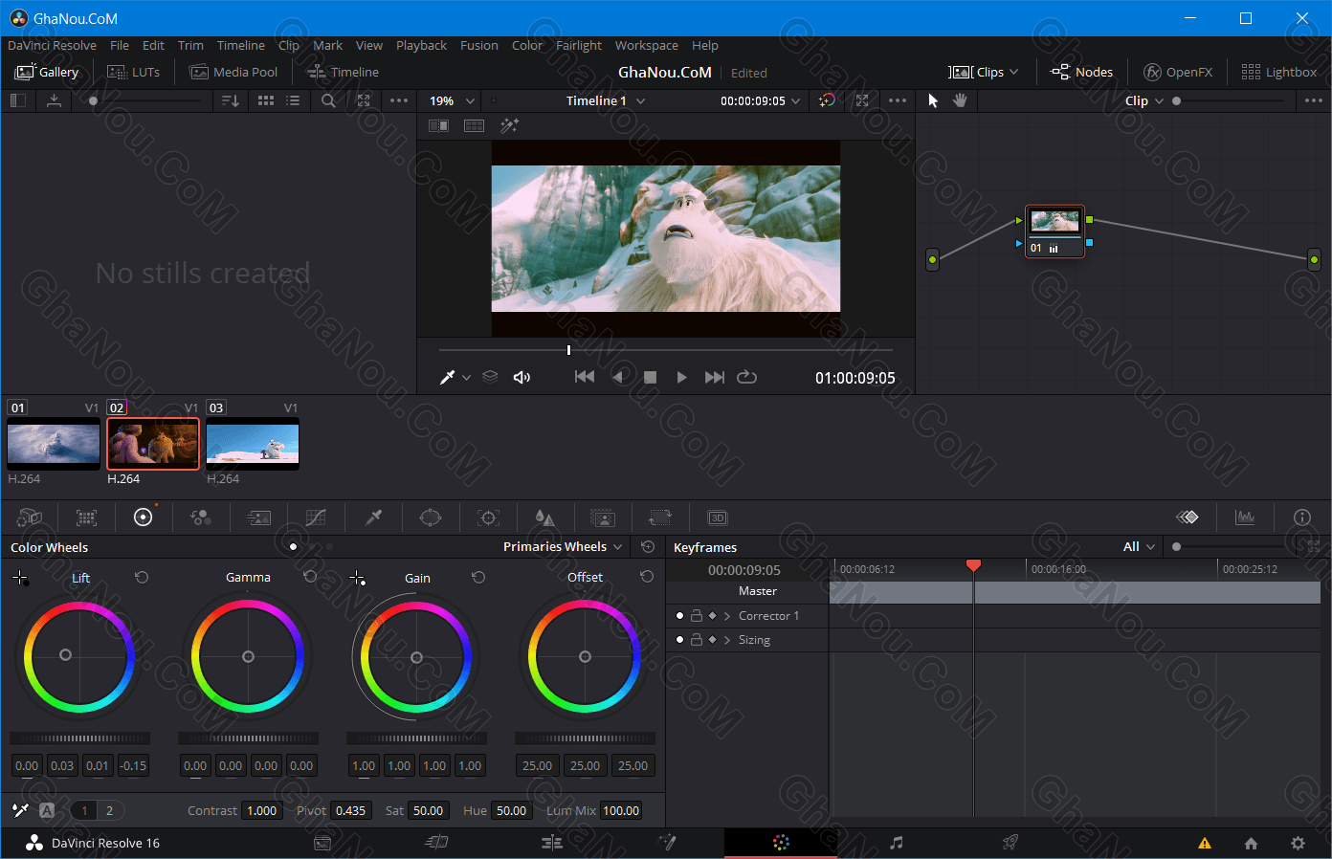The image size is (1332, 859).
Task: Click the Offset color wheel center
Action: pyautogui.click(x=585, y=656)
